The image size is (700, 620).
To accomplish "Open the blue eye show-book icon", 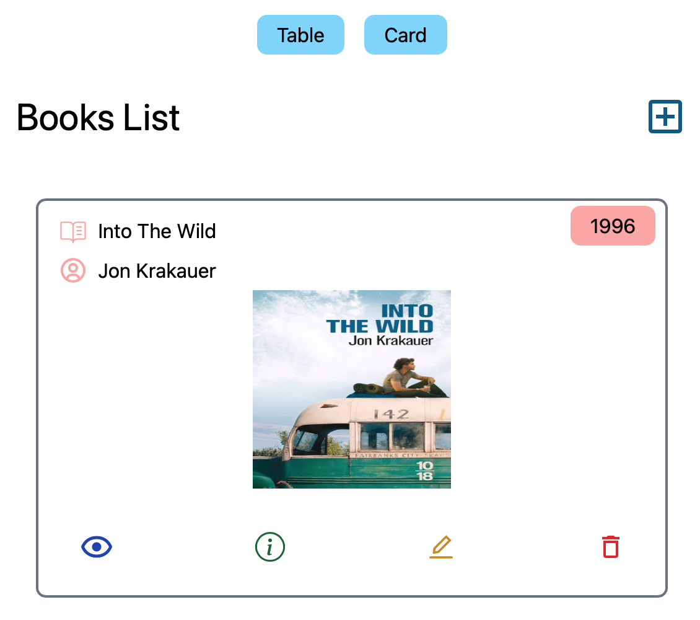I will pos(97,547).
